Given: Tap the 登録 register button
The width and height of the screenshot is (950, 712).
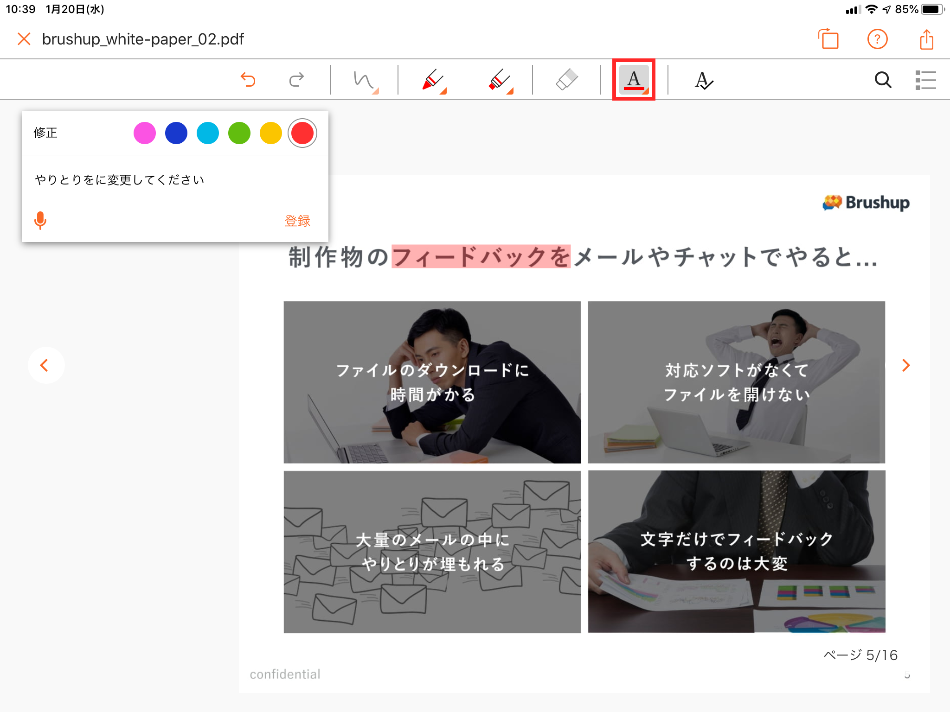Looking at the screenshot, I should [297, 221].
